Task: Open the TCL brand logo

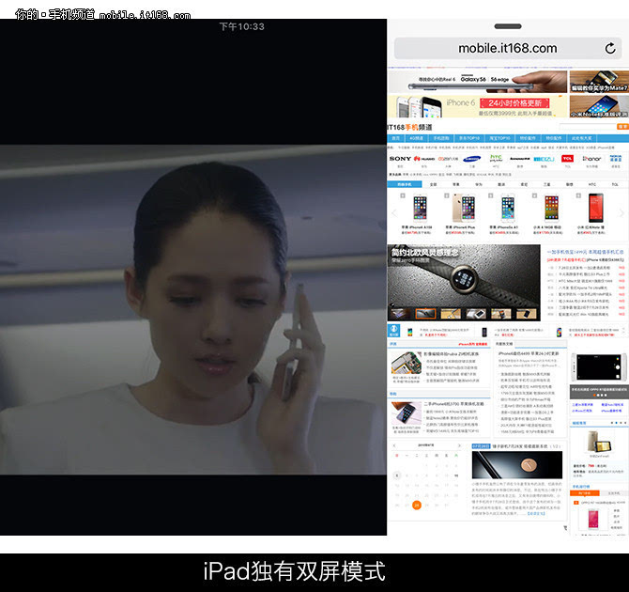Action: (567, 159)
